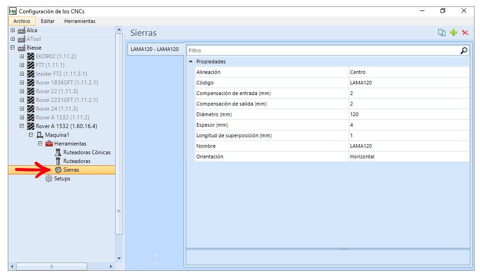Screen dimensions: 480x280
Task: Expand the Rover 22 (1.11.3) node
Action: (22, 91)
